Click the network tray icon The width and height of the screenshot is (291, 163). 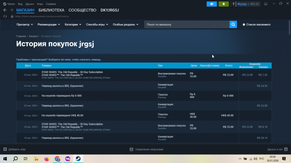(x=250, y=159)
